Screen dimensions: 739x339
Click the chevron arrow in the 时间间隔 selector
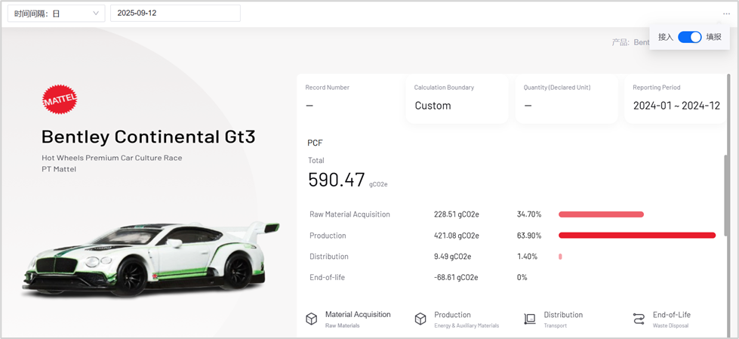96,14
